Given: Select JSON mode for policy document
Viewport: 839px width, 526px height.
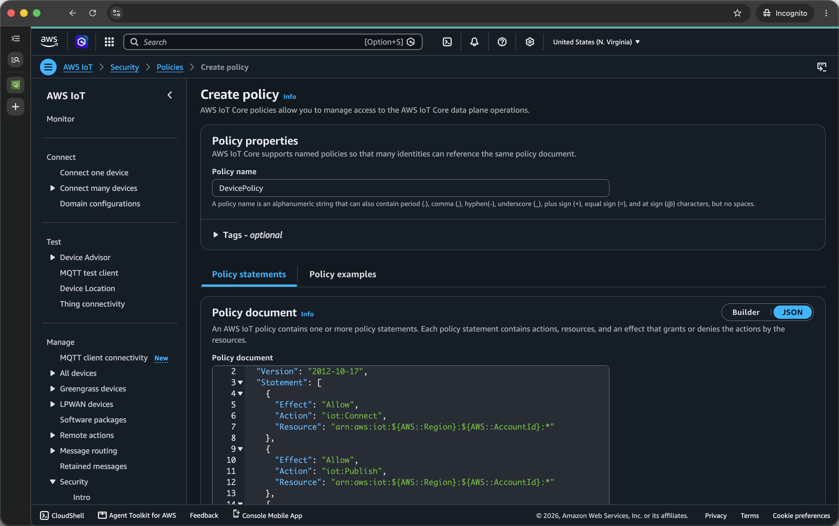Looking at the screenshot, I should click(x=792, y=312).
